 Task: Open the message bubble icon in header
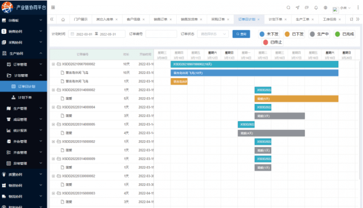click(307, 7)
